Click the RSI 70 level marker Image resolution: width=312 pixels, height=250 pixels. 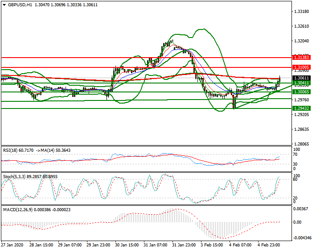click(294, 154)
